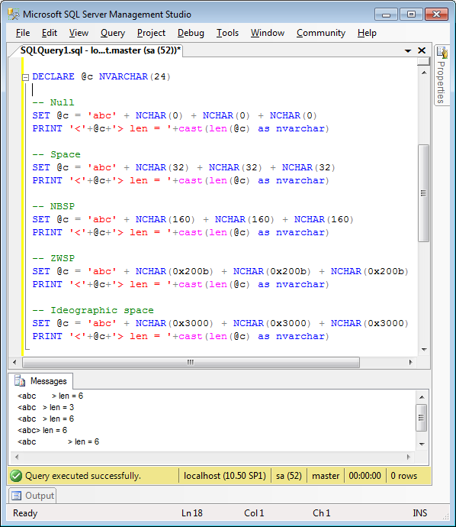
Task: Click the 'Ch 1' status bar entry
Action: [x=322, y=513]
